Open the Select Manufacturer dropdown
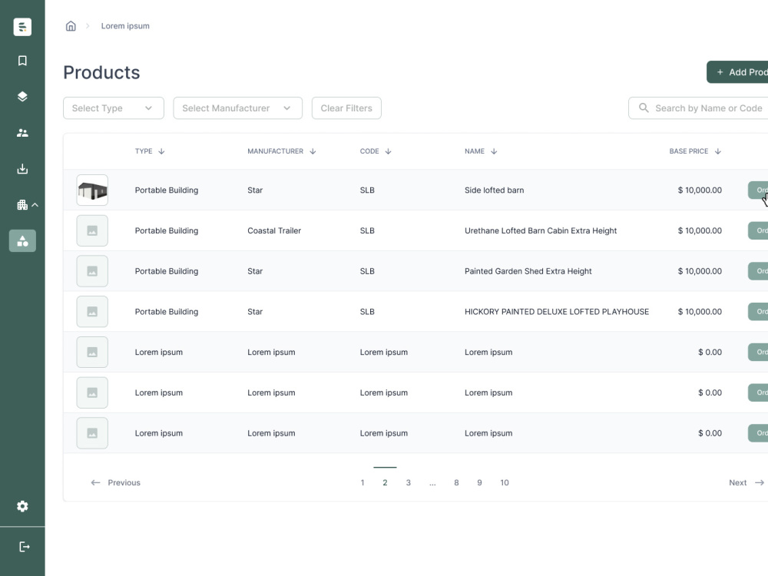 point(237,108)
